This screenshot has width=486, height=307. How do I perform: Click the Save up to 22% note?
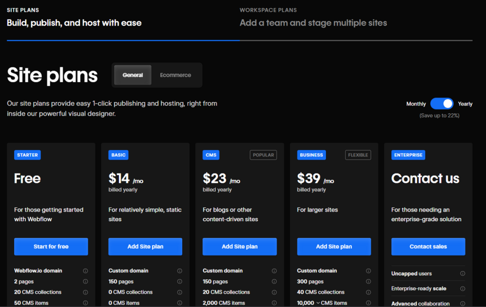439,116
